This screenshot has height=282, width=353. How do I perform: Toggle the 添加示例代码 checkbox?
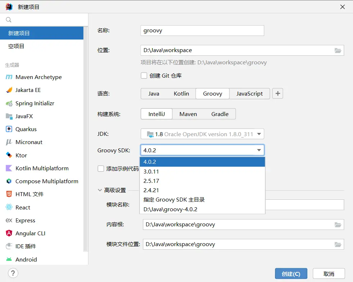(x=101, y=168)
